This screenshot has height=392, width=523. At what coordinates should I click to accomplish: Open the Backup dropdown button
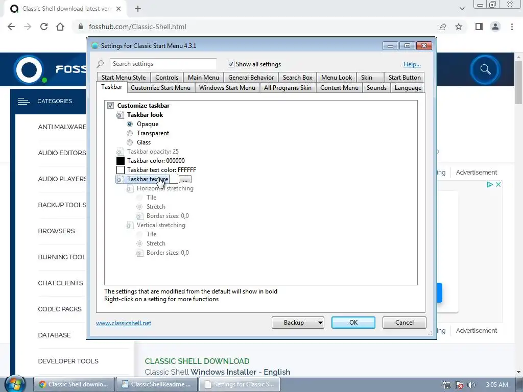point(298,323)
